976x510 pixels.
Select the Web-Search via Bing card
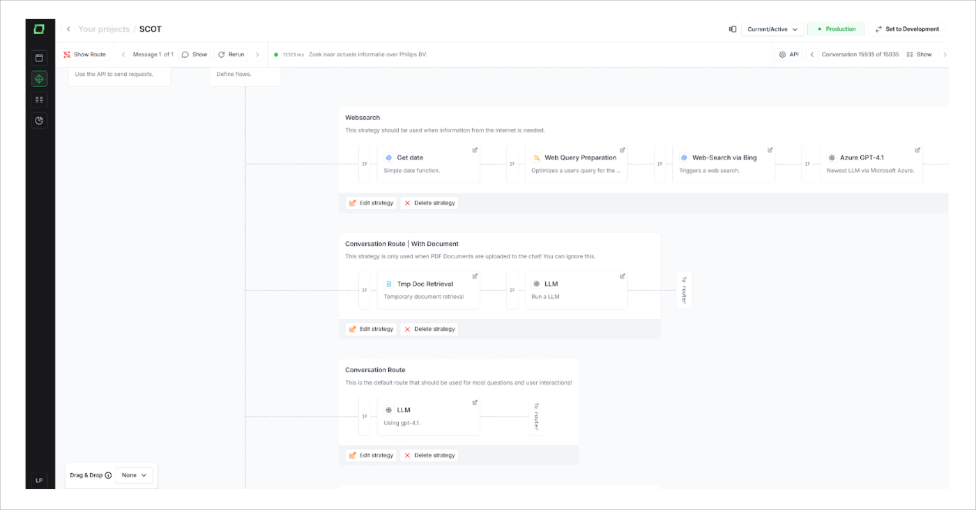pos(724,164)
